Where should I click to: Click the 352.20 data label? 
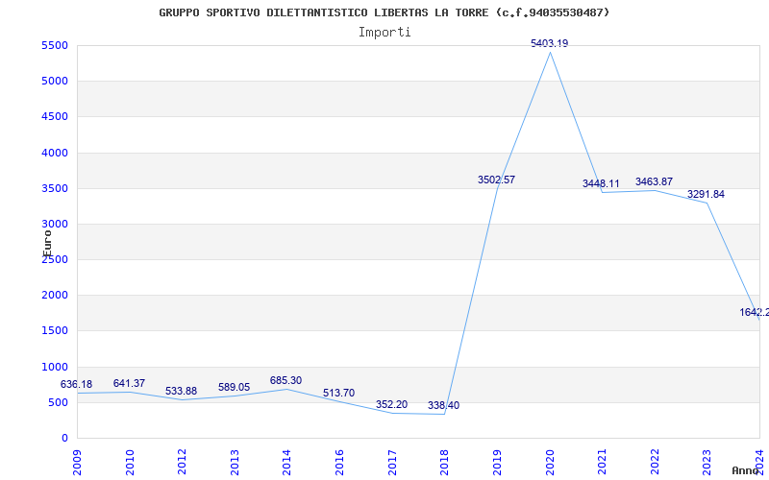coord(391,404)
